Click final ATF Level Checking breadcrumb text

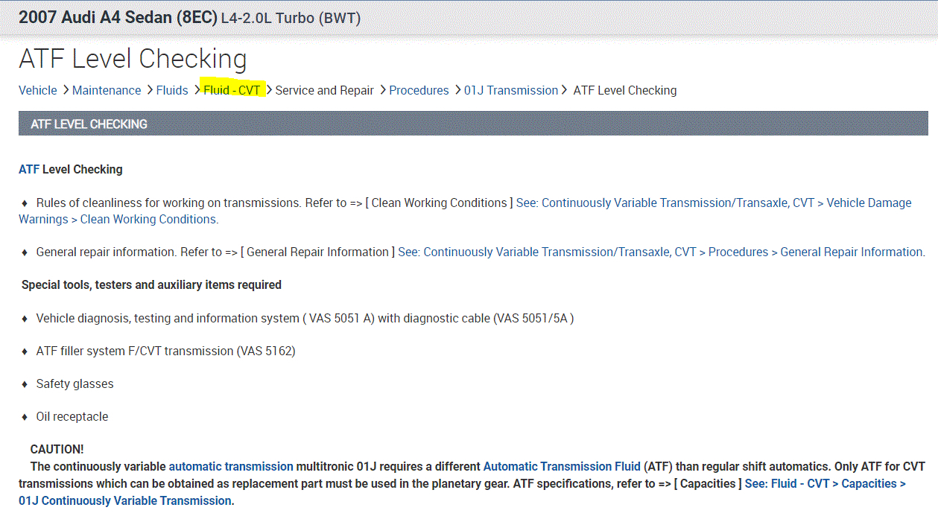point(625,90)
